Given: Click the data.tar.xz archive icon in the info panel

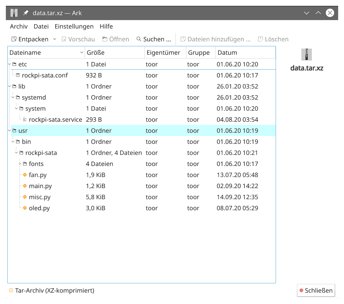Looking at the screenshot, I should (x=306, y=54).
